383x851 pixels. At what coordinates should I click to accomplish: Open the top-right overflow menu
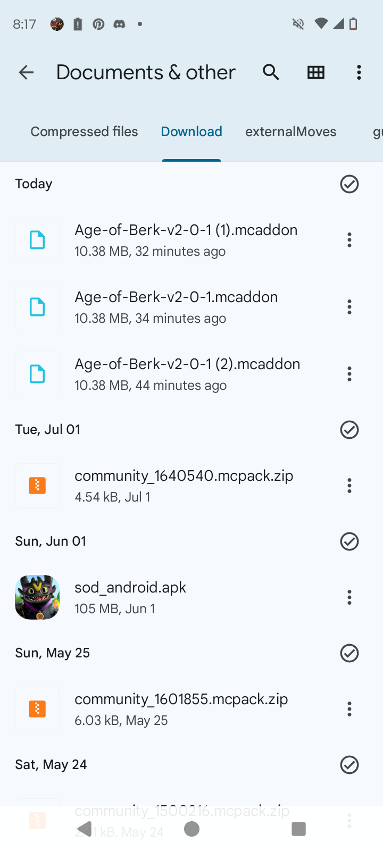(359, 72)
